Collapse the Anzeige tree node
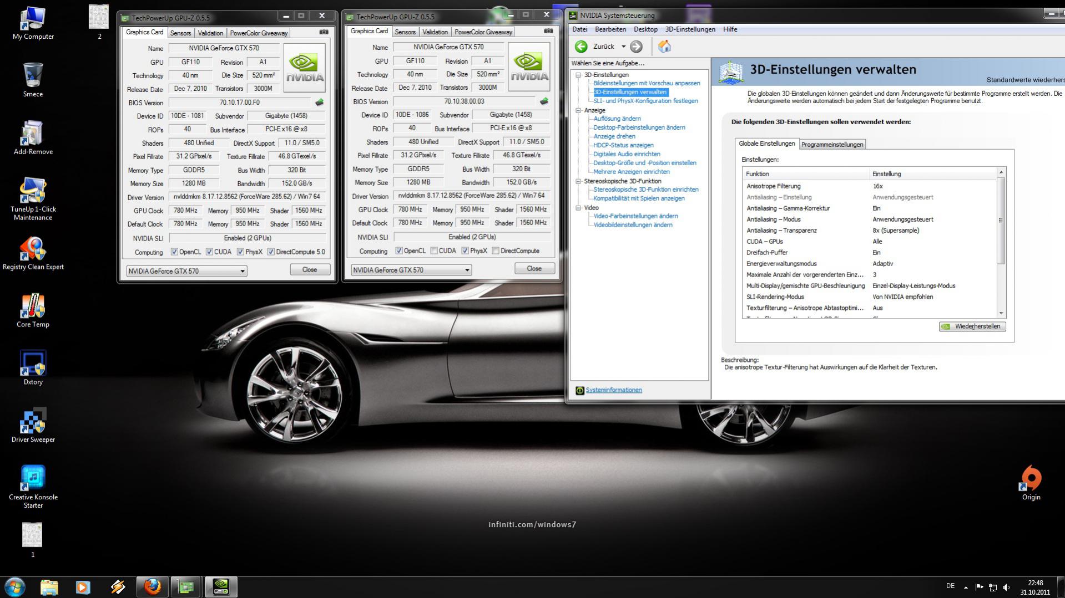This screenshot has height=598, width=1065. pos(578,110)
